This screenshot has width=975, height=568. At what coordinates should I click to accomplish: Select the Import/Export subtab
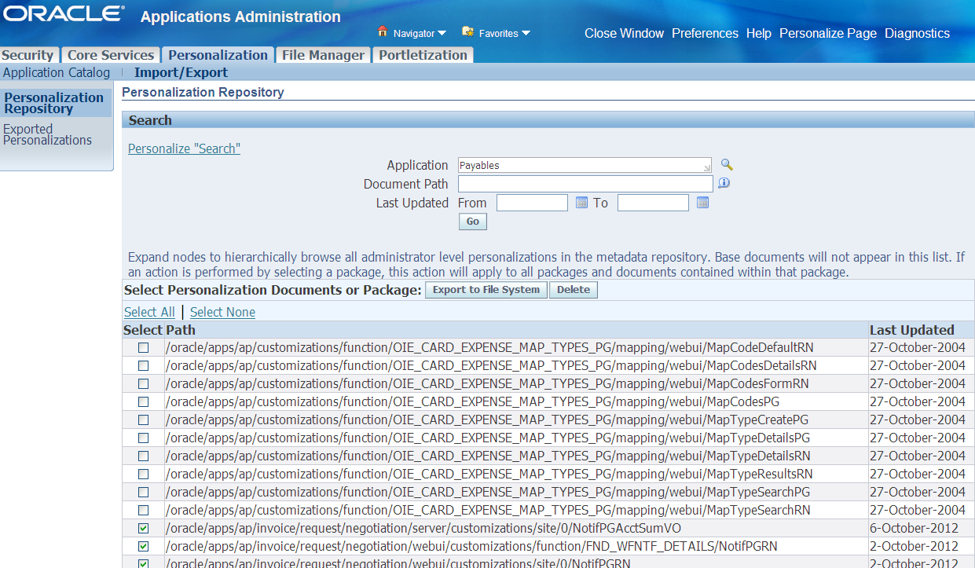[181, 72]
